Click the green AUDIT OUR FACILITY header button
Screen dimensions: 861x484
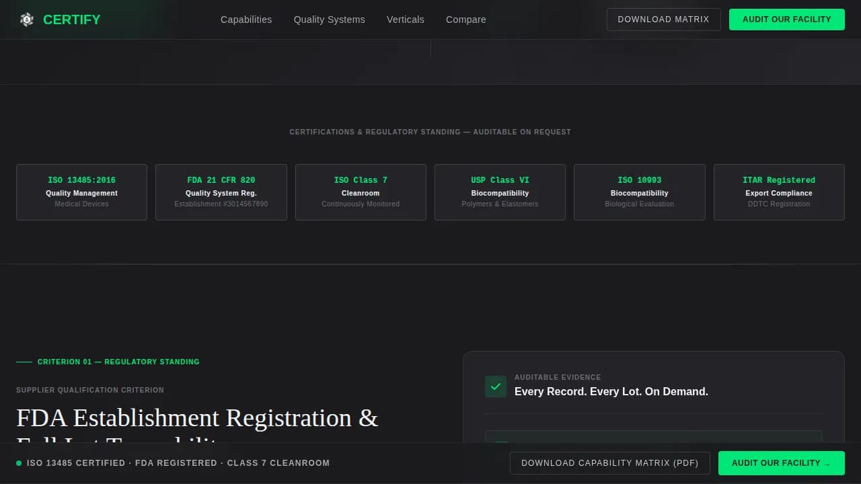[x=787, y=19]
